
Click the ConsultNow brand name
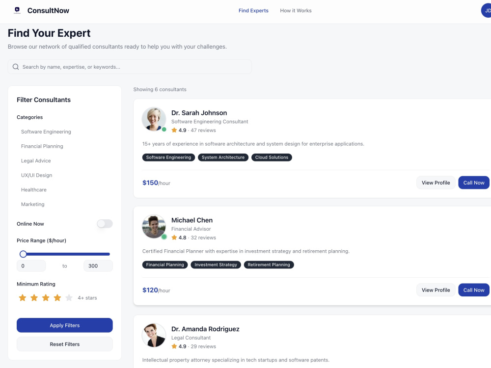(x=48, y=11)
